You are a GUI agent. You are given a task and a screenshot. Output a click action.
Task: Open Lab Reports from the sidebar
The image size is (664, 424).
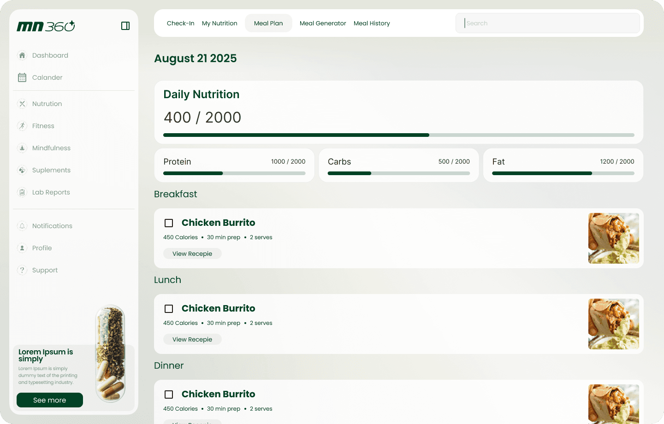[51, 192]
